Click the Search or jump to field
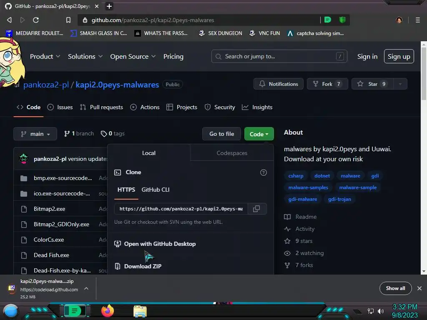Viewport: 427px width, 320px height. coord(279,56)
